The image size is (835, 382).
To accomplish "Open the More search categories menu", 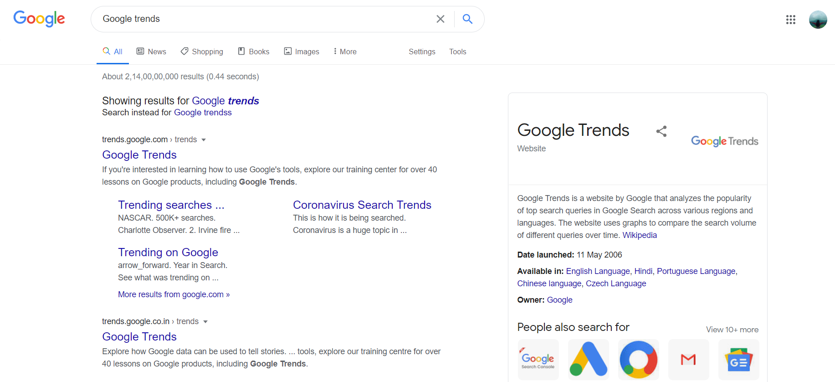I will pyautogui.click(x=345, y=52).
